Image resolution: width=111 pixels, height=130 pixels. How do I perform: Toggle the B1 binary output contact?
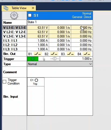[37, 54]
